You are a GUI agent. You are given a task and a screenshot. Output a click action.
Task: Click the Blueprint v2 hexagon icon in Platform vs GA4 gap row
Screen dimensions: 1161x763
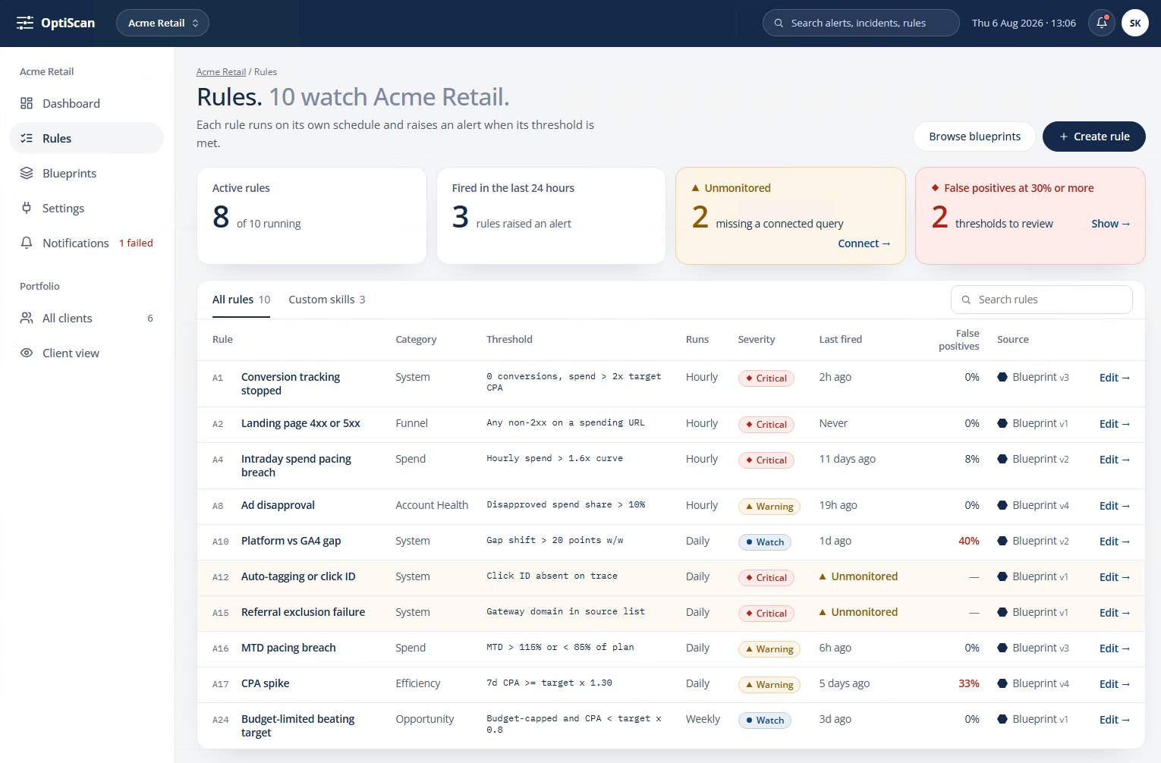[1002, 541]
